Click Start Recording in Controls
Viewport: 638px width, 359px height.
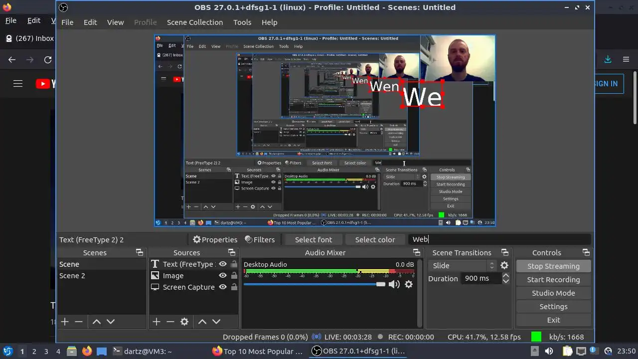[x=553, y=280]
